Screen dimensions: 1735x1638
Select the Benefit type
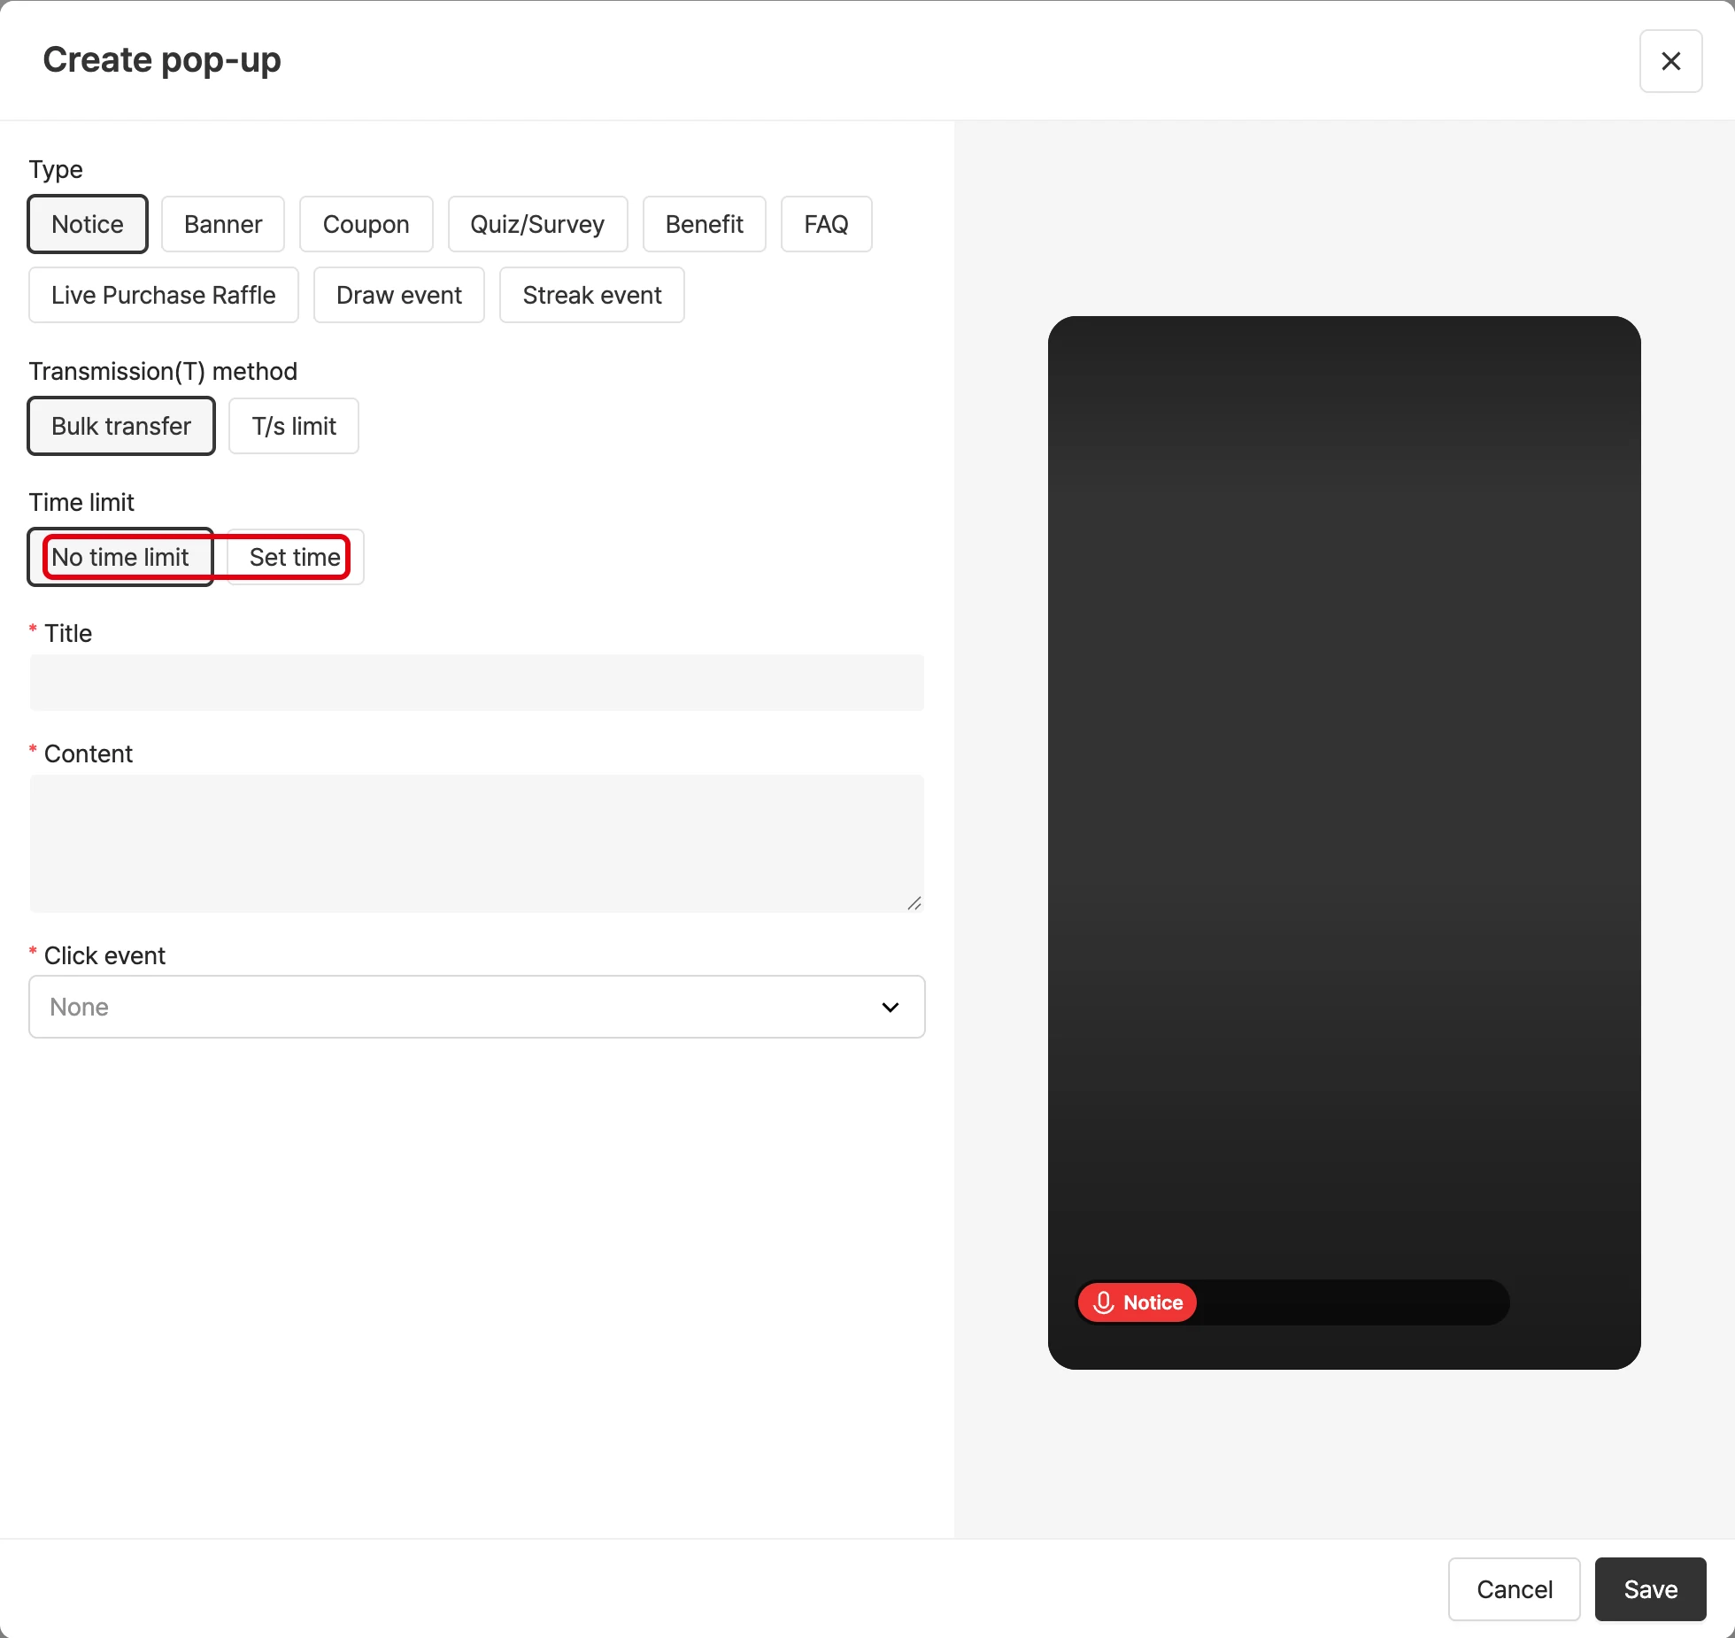coord(704,224)
